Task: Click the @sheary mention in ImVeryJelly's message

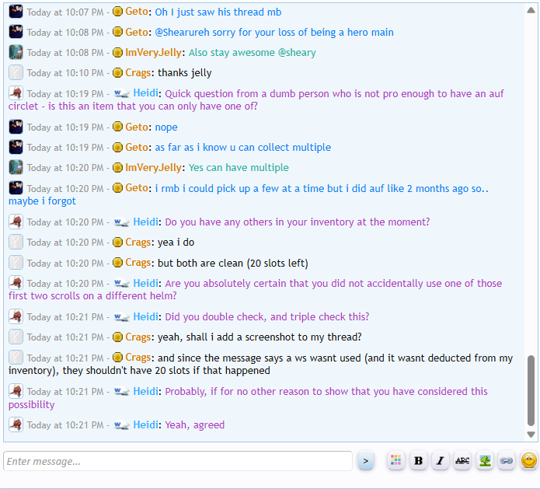Action: [x=297, y=52]
